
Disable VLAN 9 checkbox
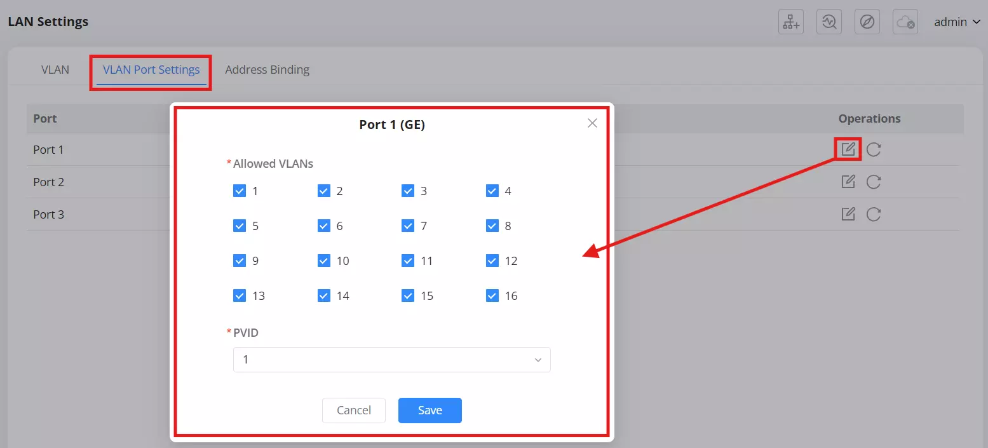pyautogui.click(x=240, y=261)
